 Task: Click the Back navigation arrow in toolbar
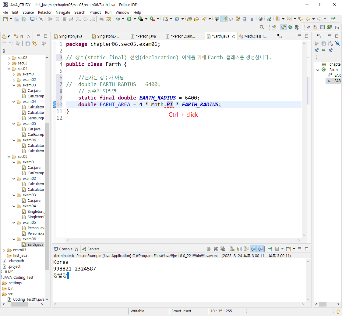pos(308,19)
